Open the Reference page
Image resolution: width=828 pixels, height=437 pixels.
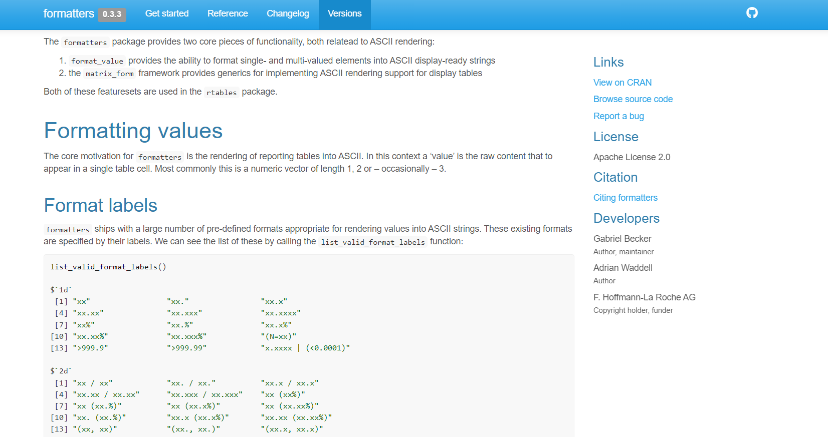(228, 14)
